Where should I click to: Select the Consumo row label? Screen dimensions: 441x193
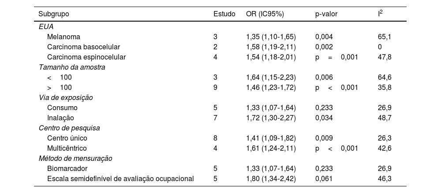(62, 108)
